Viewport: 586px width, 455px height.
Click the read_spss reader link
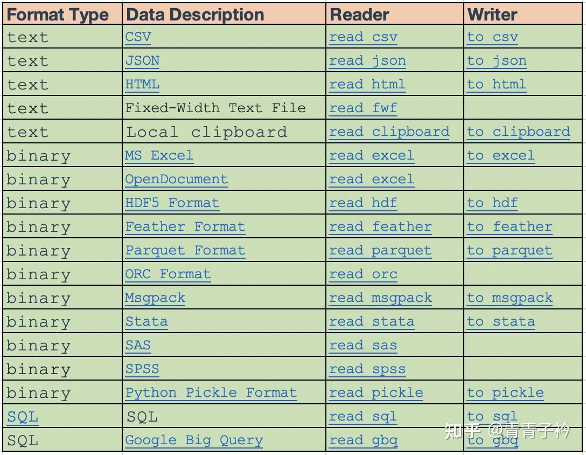tap(367, 369)
